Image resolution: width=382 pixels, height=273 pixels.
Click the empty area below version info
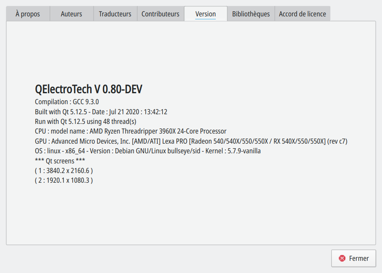coord(191,214)
